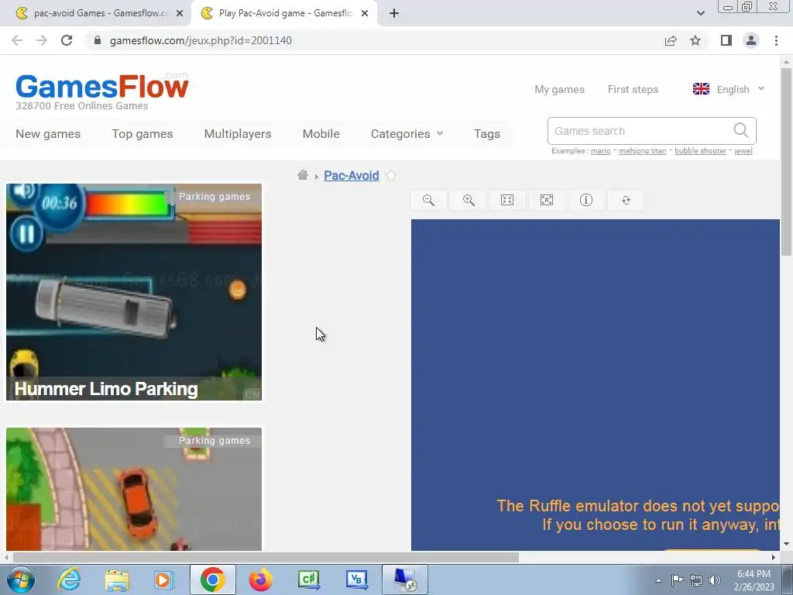Image resolution: width=793 pixels, height=595 pixels.
Task: Click the zoom out game icon
Action: coord(428,200)
